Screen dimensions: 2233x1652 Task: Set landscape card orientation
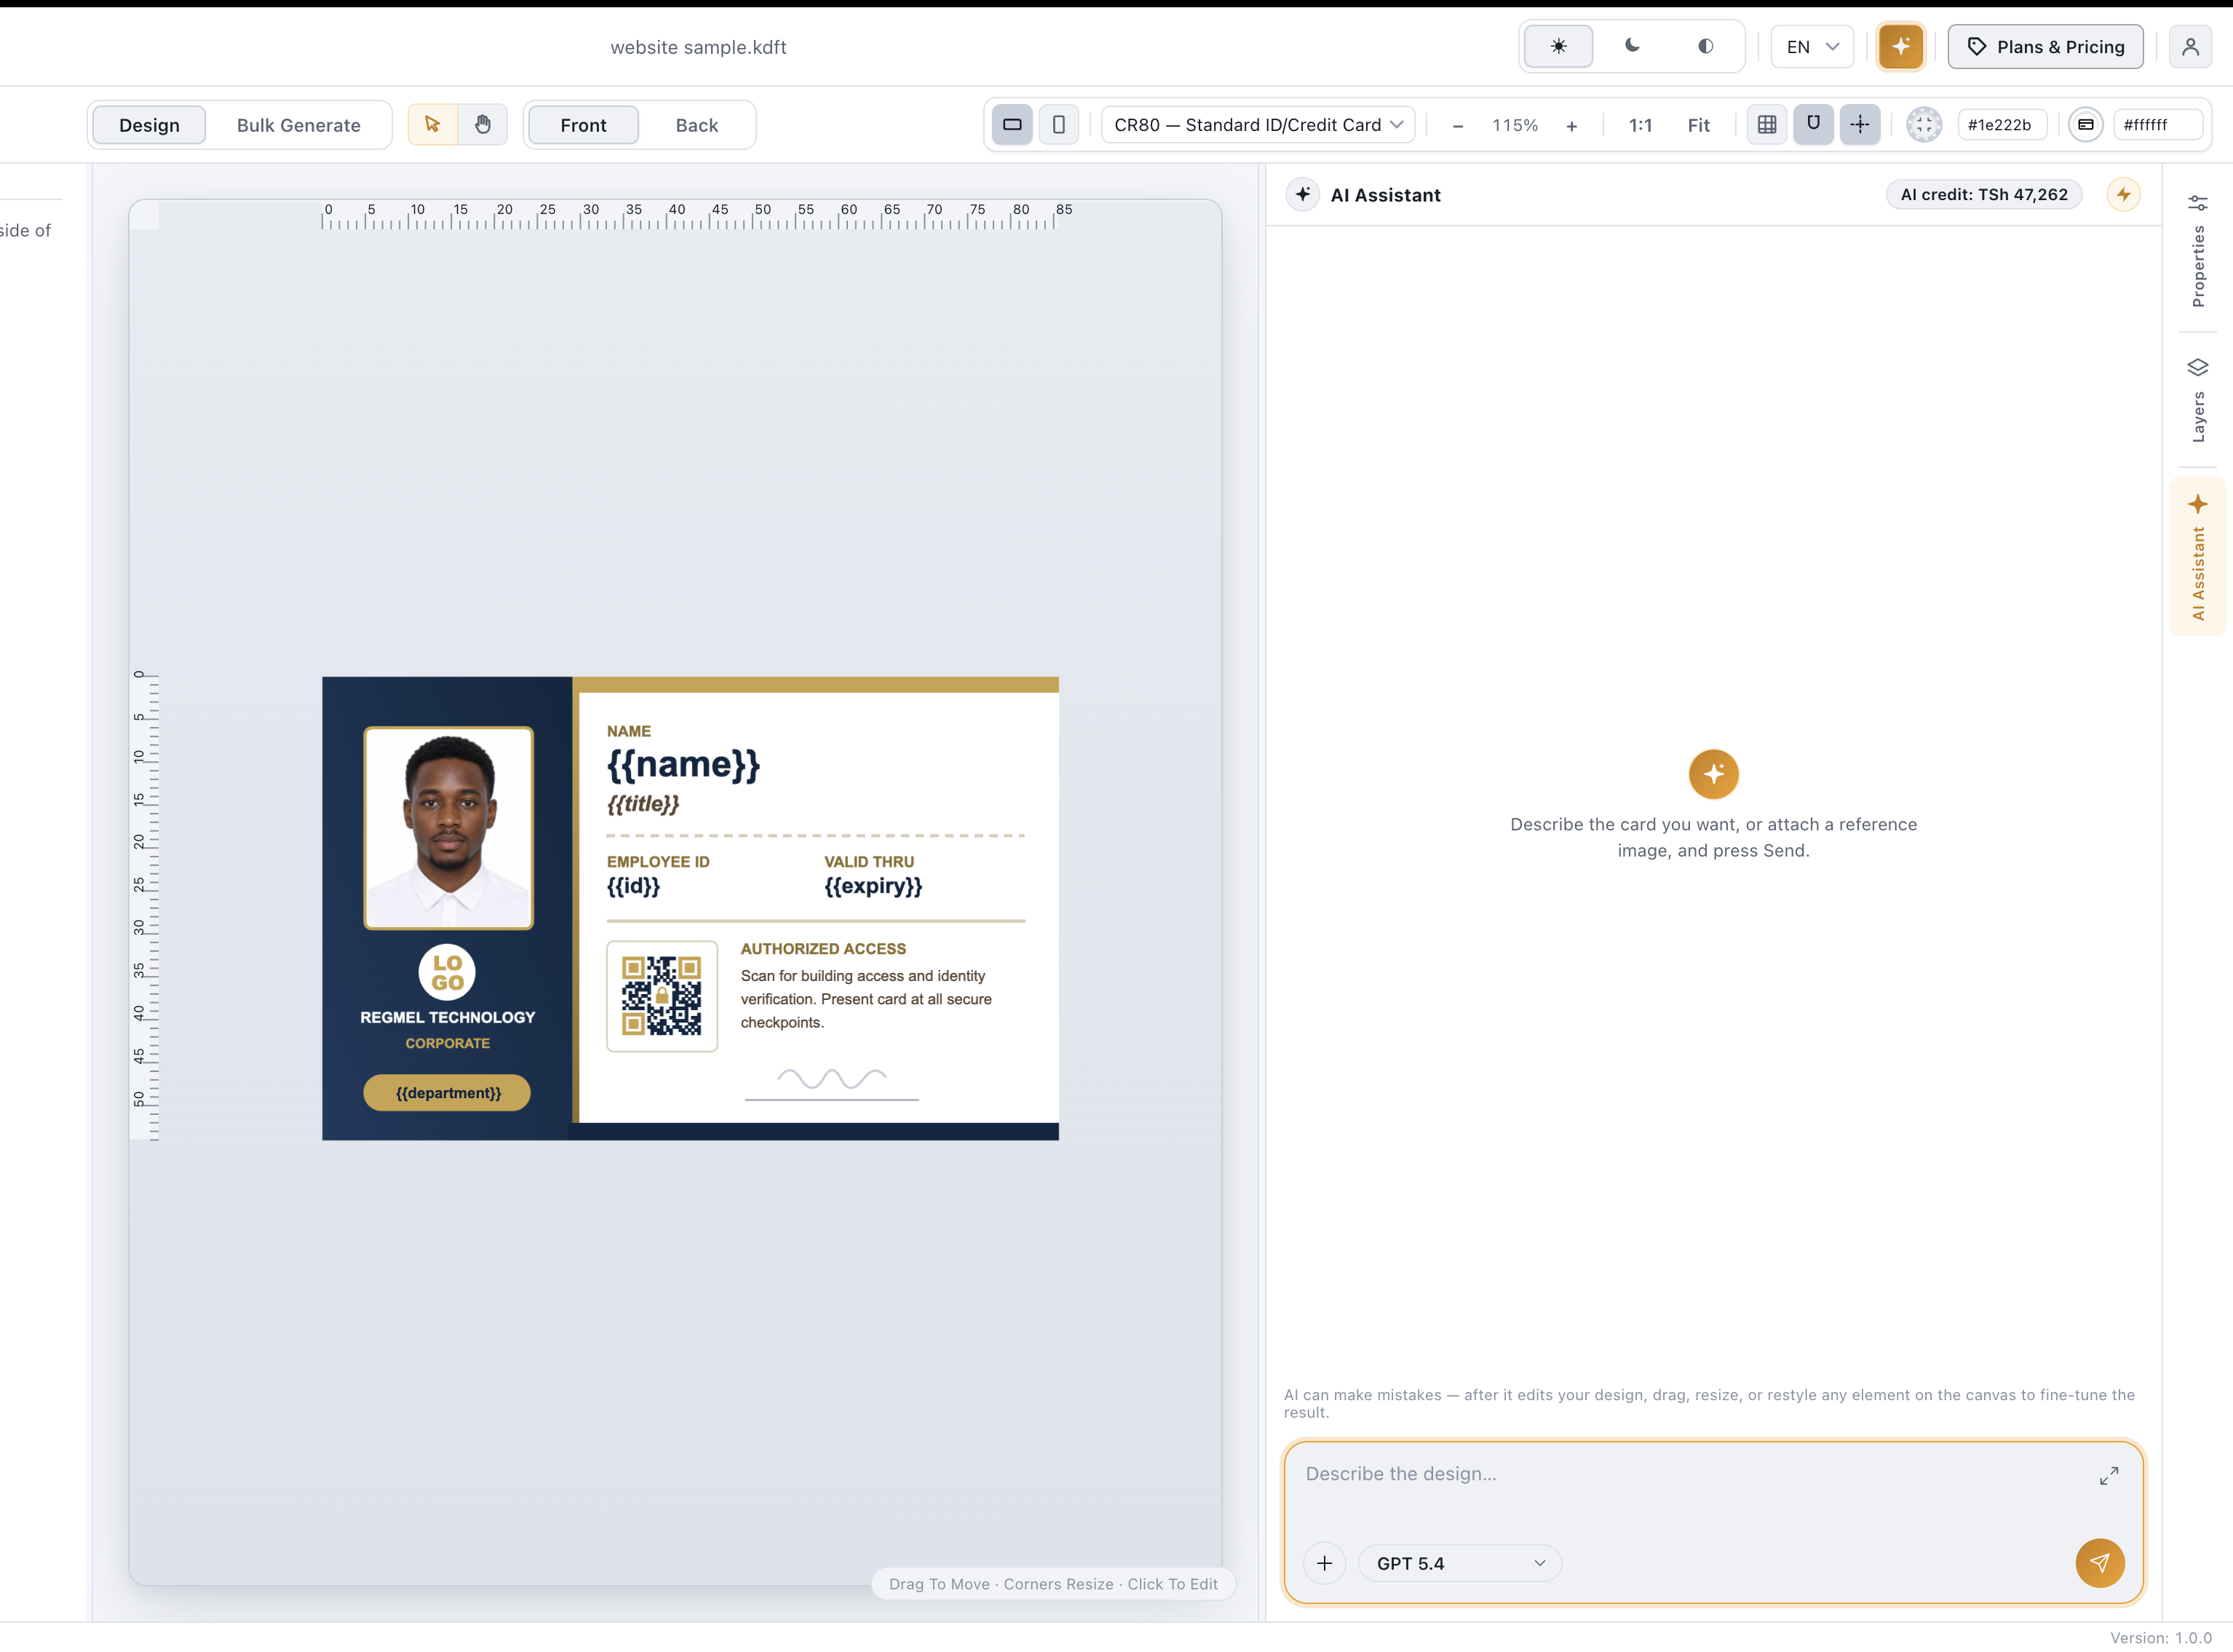[1012, 125]
